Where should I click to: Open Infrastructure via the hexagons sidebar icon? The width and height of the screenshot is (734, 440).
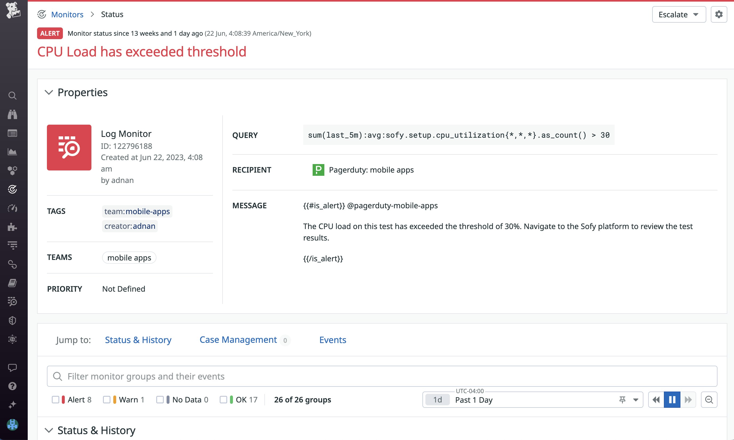click(13, 170)
